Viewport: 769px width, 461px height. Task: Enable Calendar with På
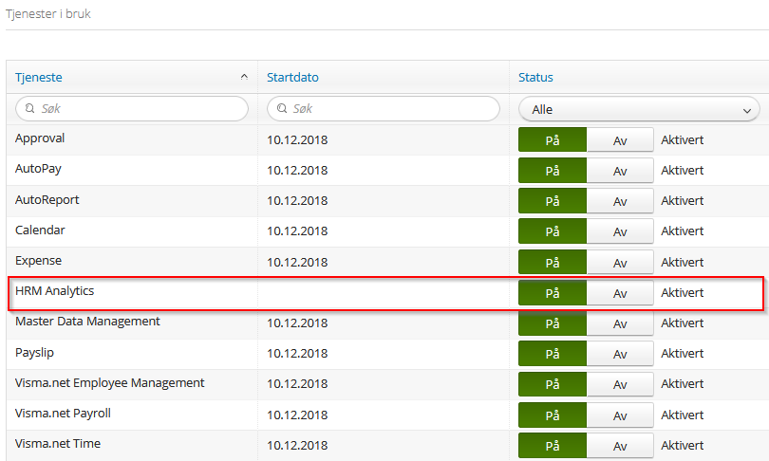coord(553,231)
